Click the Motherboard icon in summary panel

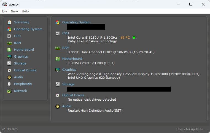(58, 59)
